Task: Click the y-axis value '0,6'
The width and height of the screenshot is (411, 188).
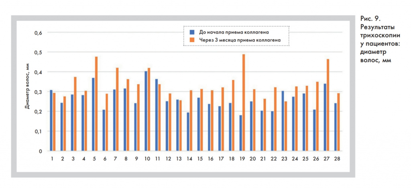Action: (x=38, y=33)
